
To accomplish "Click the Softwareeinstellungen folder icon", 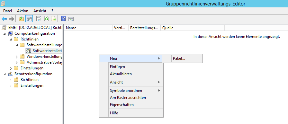I will (22, 45).
